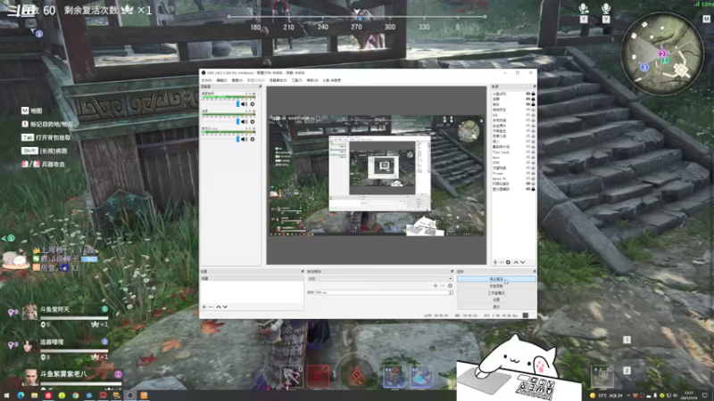The height and width of the screenshot is (401, 714).
Task: Adjust middle mixer channel volume slider handle
Action: pyautogui.click(x=237, y=122)
